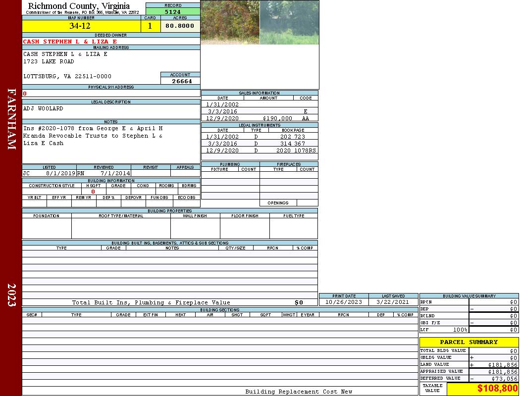Select the print date 10/26/2023

344,302
